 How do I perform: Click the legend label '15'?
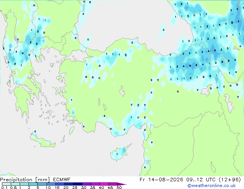pyautogui.click(x=57, y=187)
